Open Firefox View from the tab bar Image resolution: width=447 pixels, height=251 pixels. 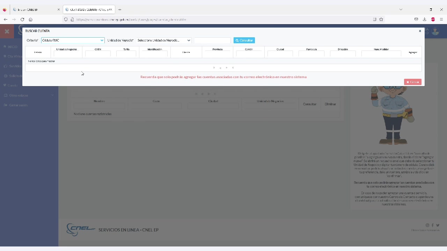pyautogui.click(x=5, y=10)
